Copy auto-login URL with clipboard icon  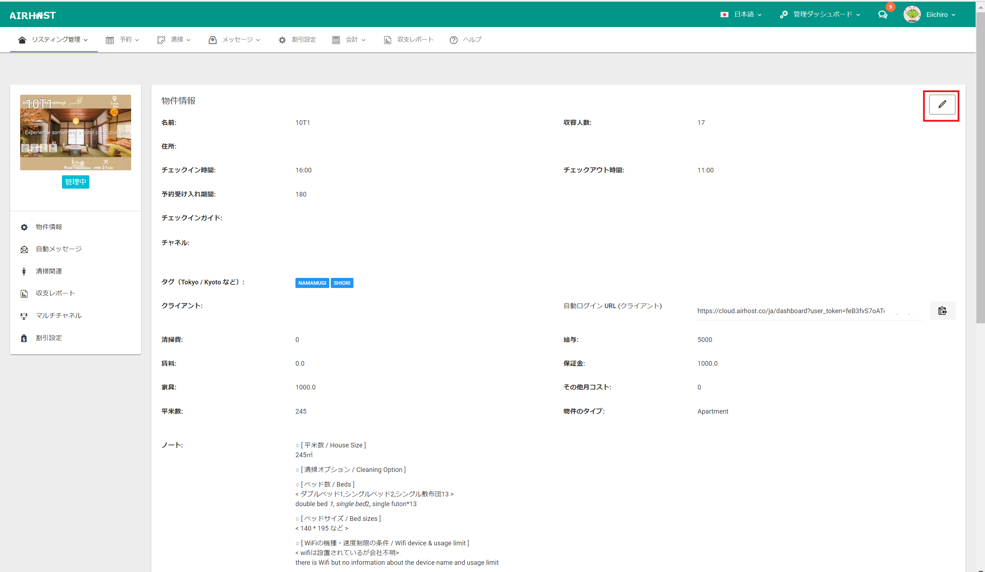(x=942, y=311)
